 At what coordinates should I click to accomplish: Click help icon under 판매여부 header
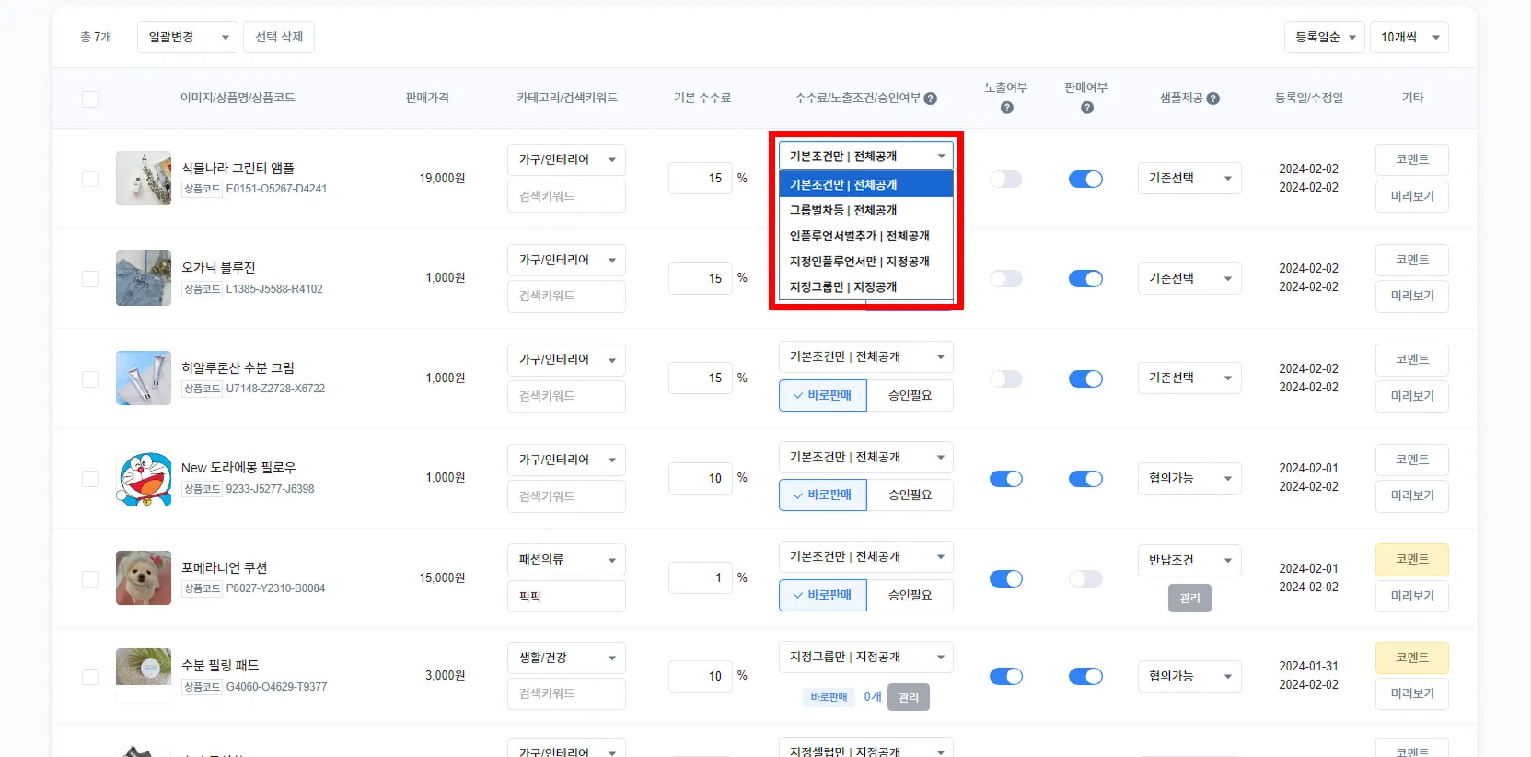(1086, 108)
